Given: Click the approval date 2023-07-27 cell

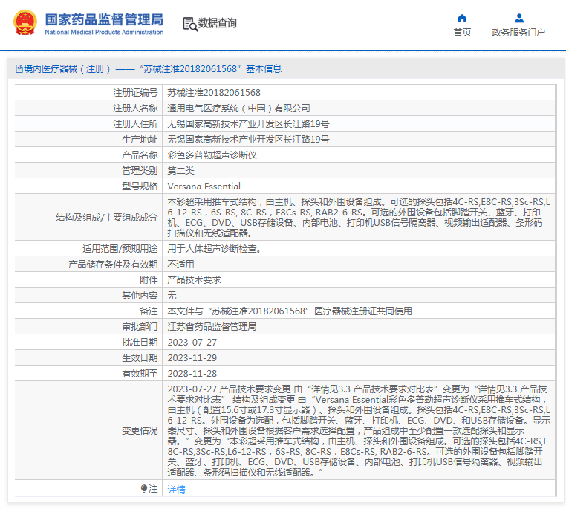Looking at the screenshot, I should click(x=192, y=343).
